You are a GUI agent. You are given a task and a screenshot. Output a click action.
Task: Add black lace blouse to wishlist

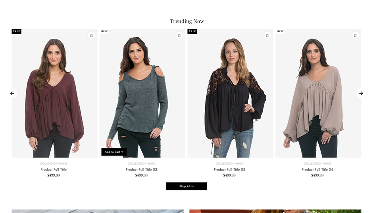click(x=267, y=35)
